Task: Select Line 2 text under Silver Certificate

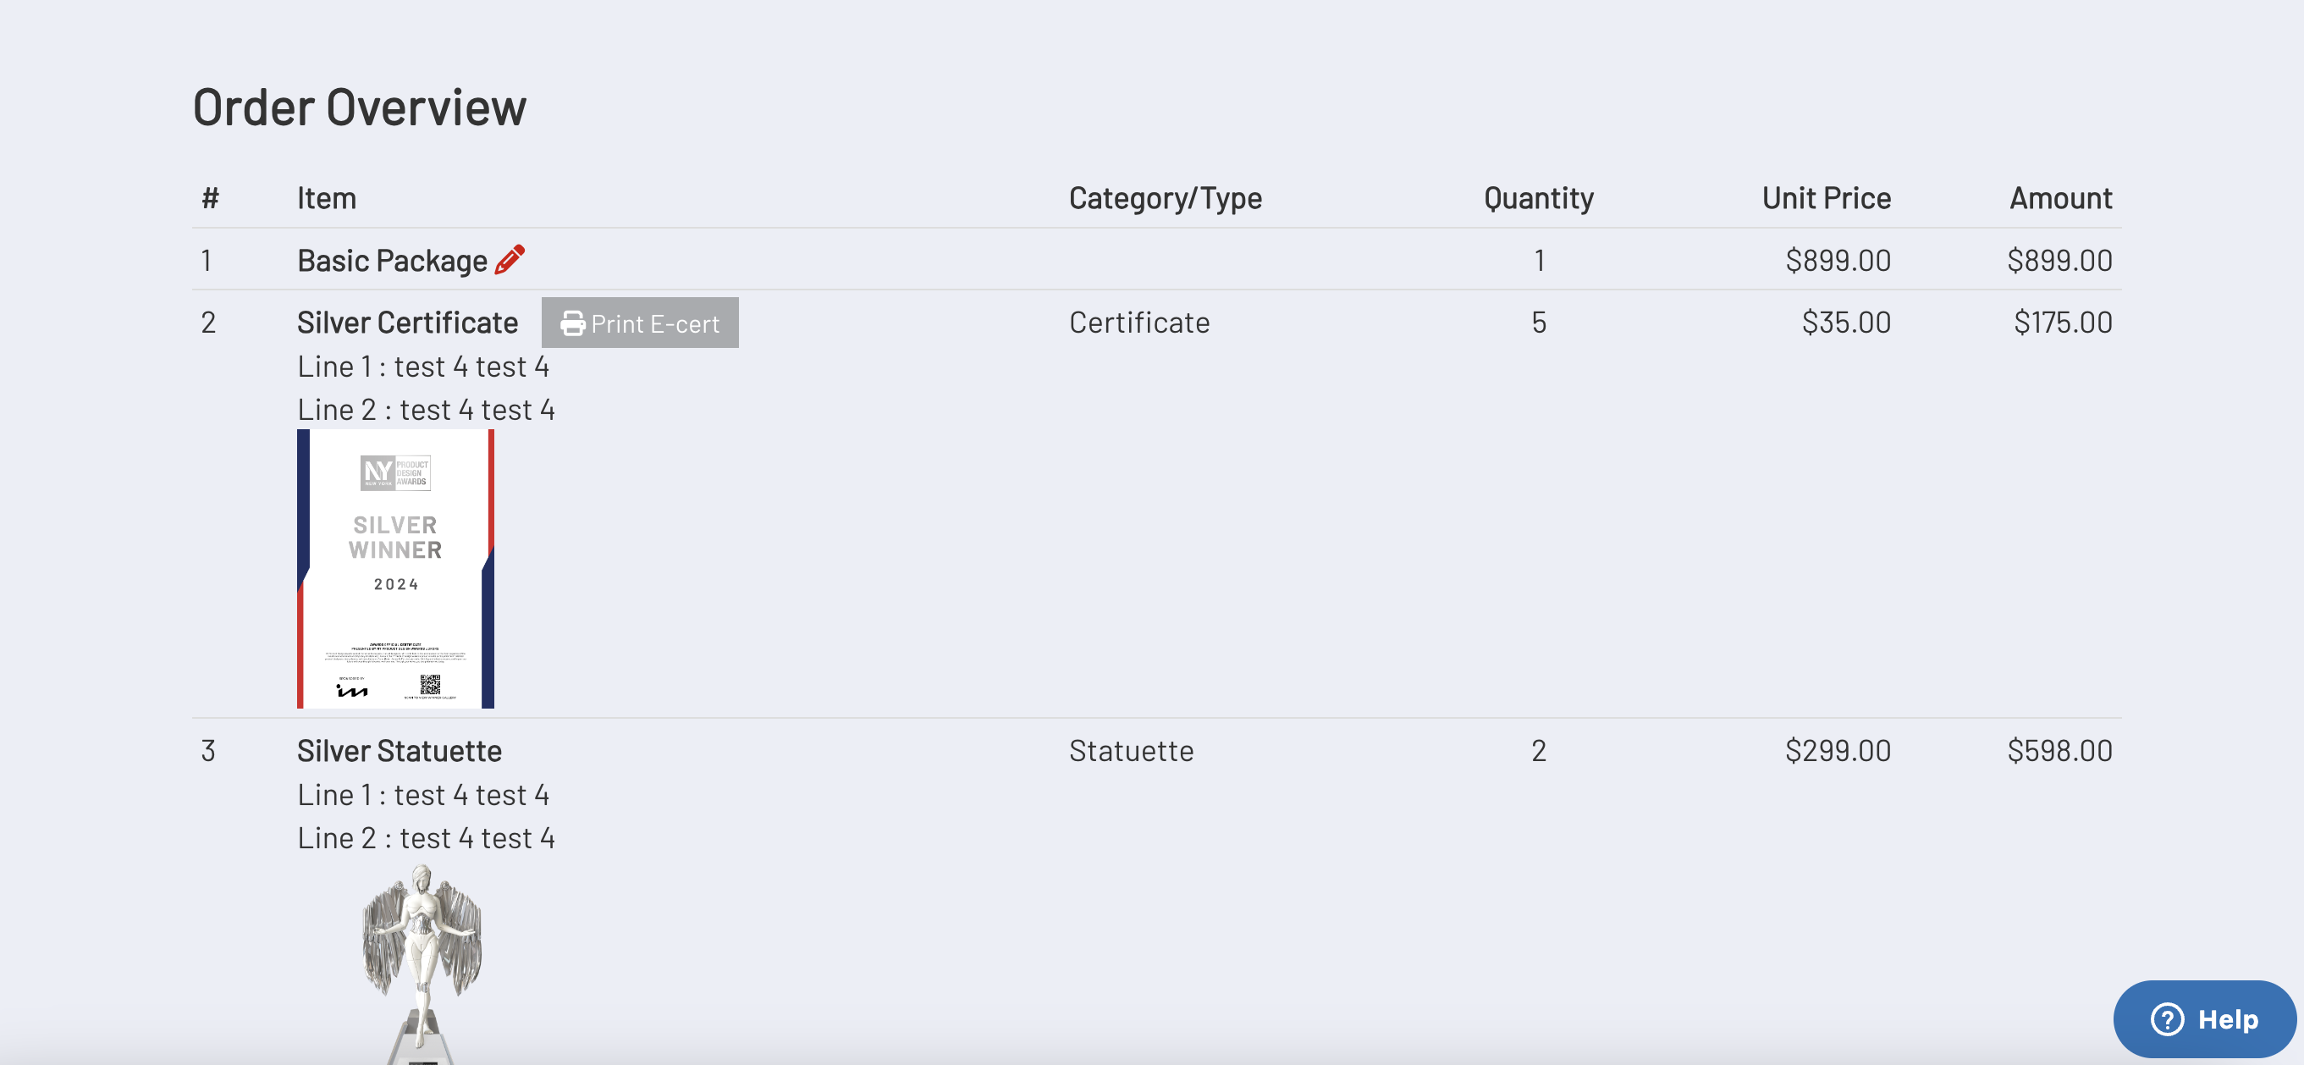Action: tap(426, 410)
